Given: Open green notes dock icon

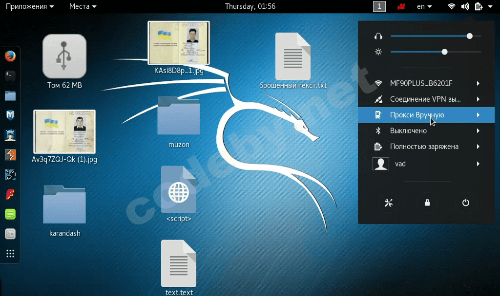Looking at the screenshot, I should click(10, 214).
